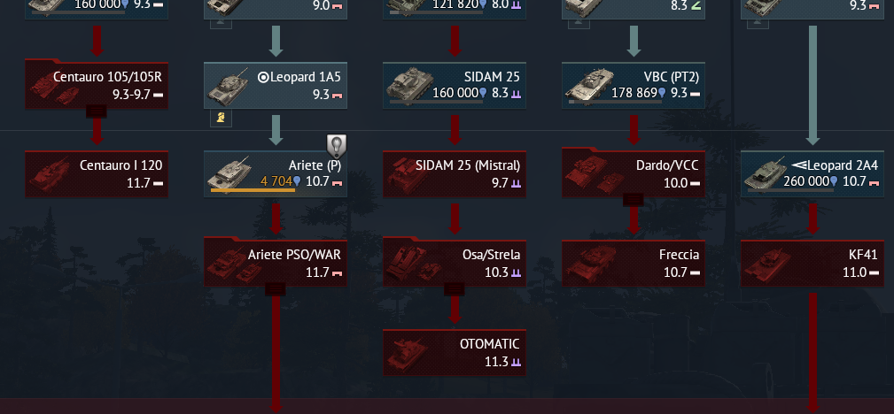The image size is (894, 414).
Task: Select the Ariete (P) research card
Action: [276, 174]
